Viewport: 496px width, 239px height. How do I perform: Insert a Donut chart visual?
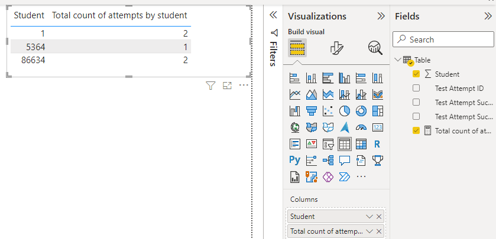(361, 111)
